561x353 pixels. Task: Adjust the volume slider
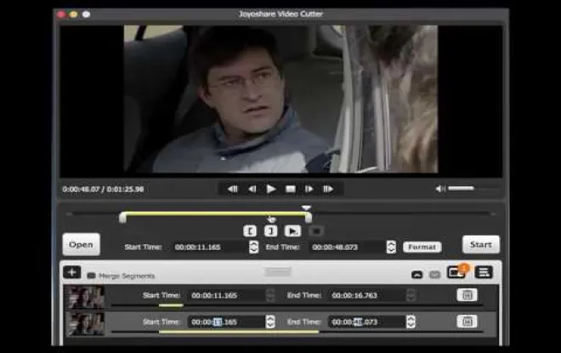pos(473,188)
